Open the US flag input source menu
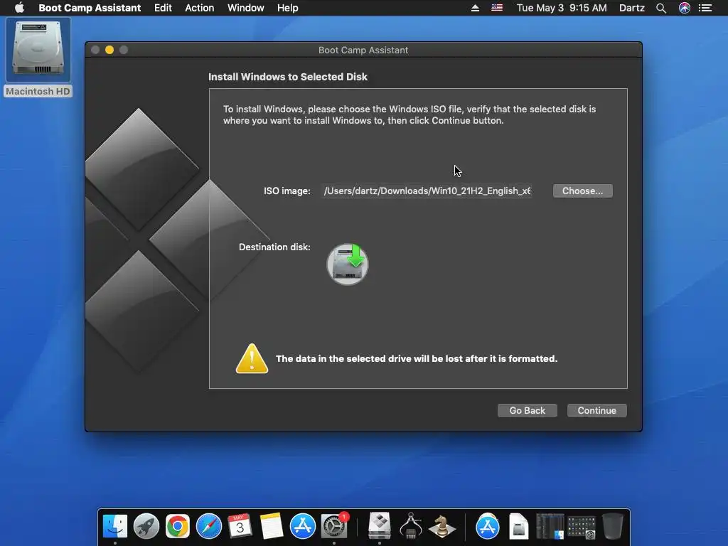This screenshot has width=728, height=546. click(x=497, y=8)
